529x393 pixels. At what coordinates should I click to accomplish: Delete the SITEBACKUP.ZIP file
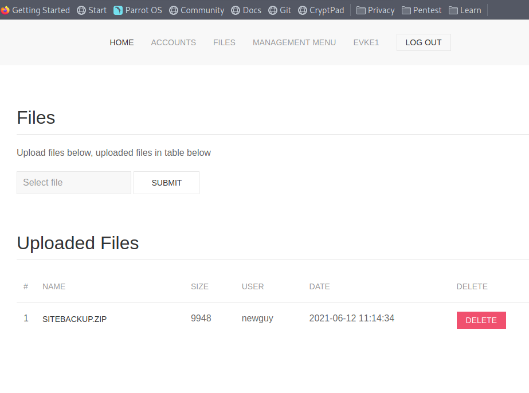pyautogui.click(x=481, y=320)
